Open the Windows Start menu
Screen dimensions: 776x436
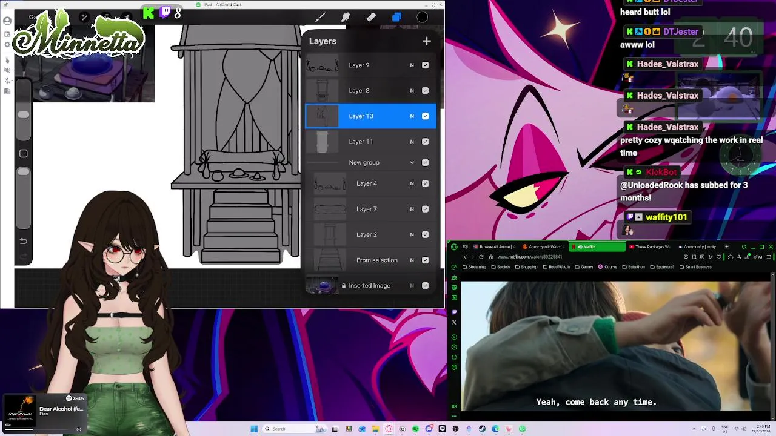coord(254,429)
